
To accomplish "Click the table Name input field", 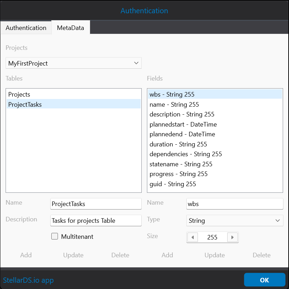I will click(x=96, y=204).
